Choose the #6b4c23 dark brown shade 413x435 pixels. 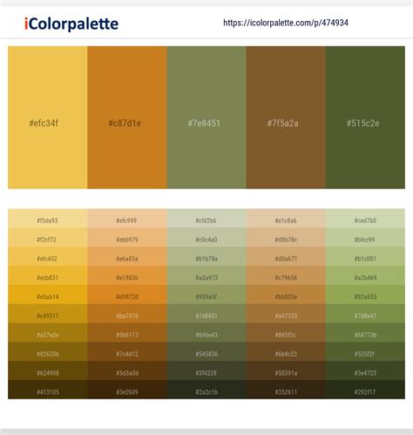[x=286, y=351]
